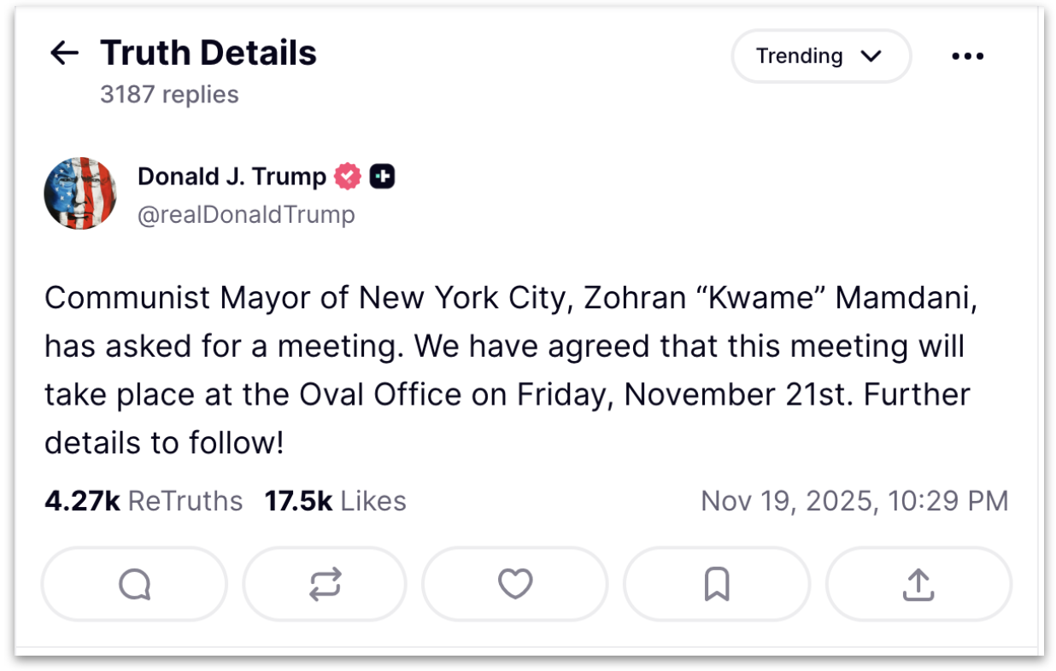Click the black plus badge beside name
Image resolution: width=1056 pixels, height=671 pixels.
click(x=382, y=177)
